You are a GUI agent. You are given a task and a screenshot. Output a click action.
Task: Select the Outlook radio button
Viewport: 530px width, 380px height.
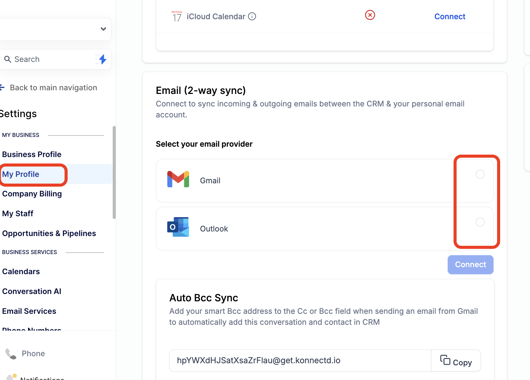pos(480,222)
